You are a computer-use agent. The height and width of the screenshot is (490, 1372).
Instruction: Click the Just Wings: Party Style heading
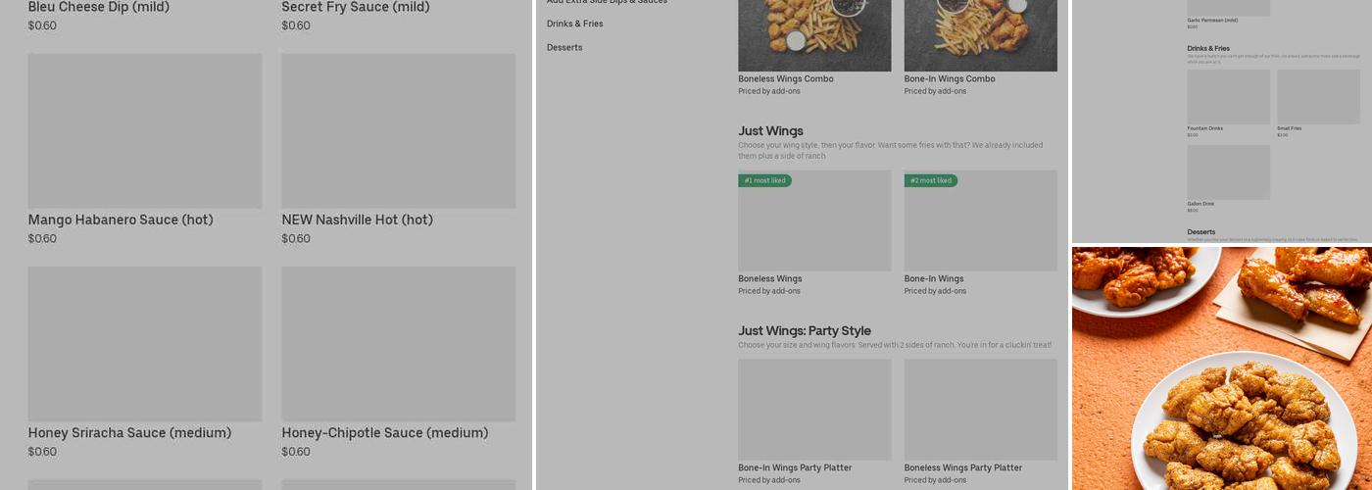point(805,331)
